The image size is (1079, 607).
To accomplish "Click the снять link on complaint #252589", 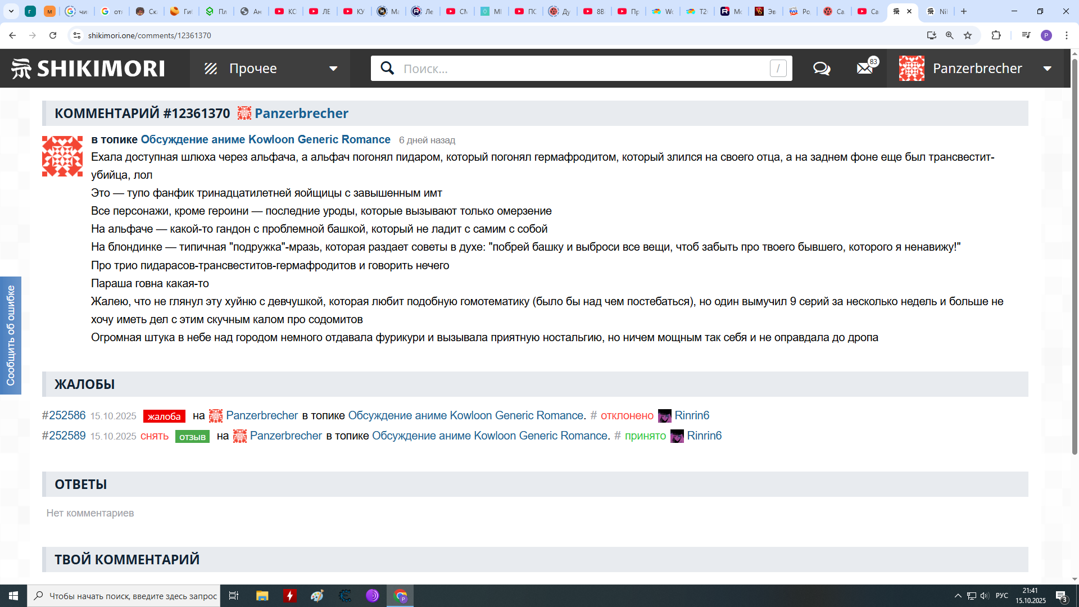I will (155, 436).
